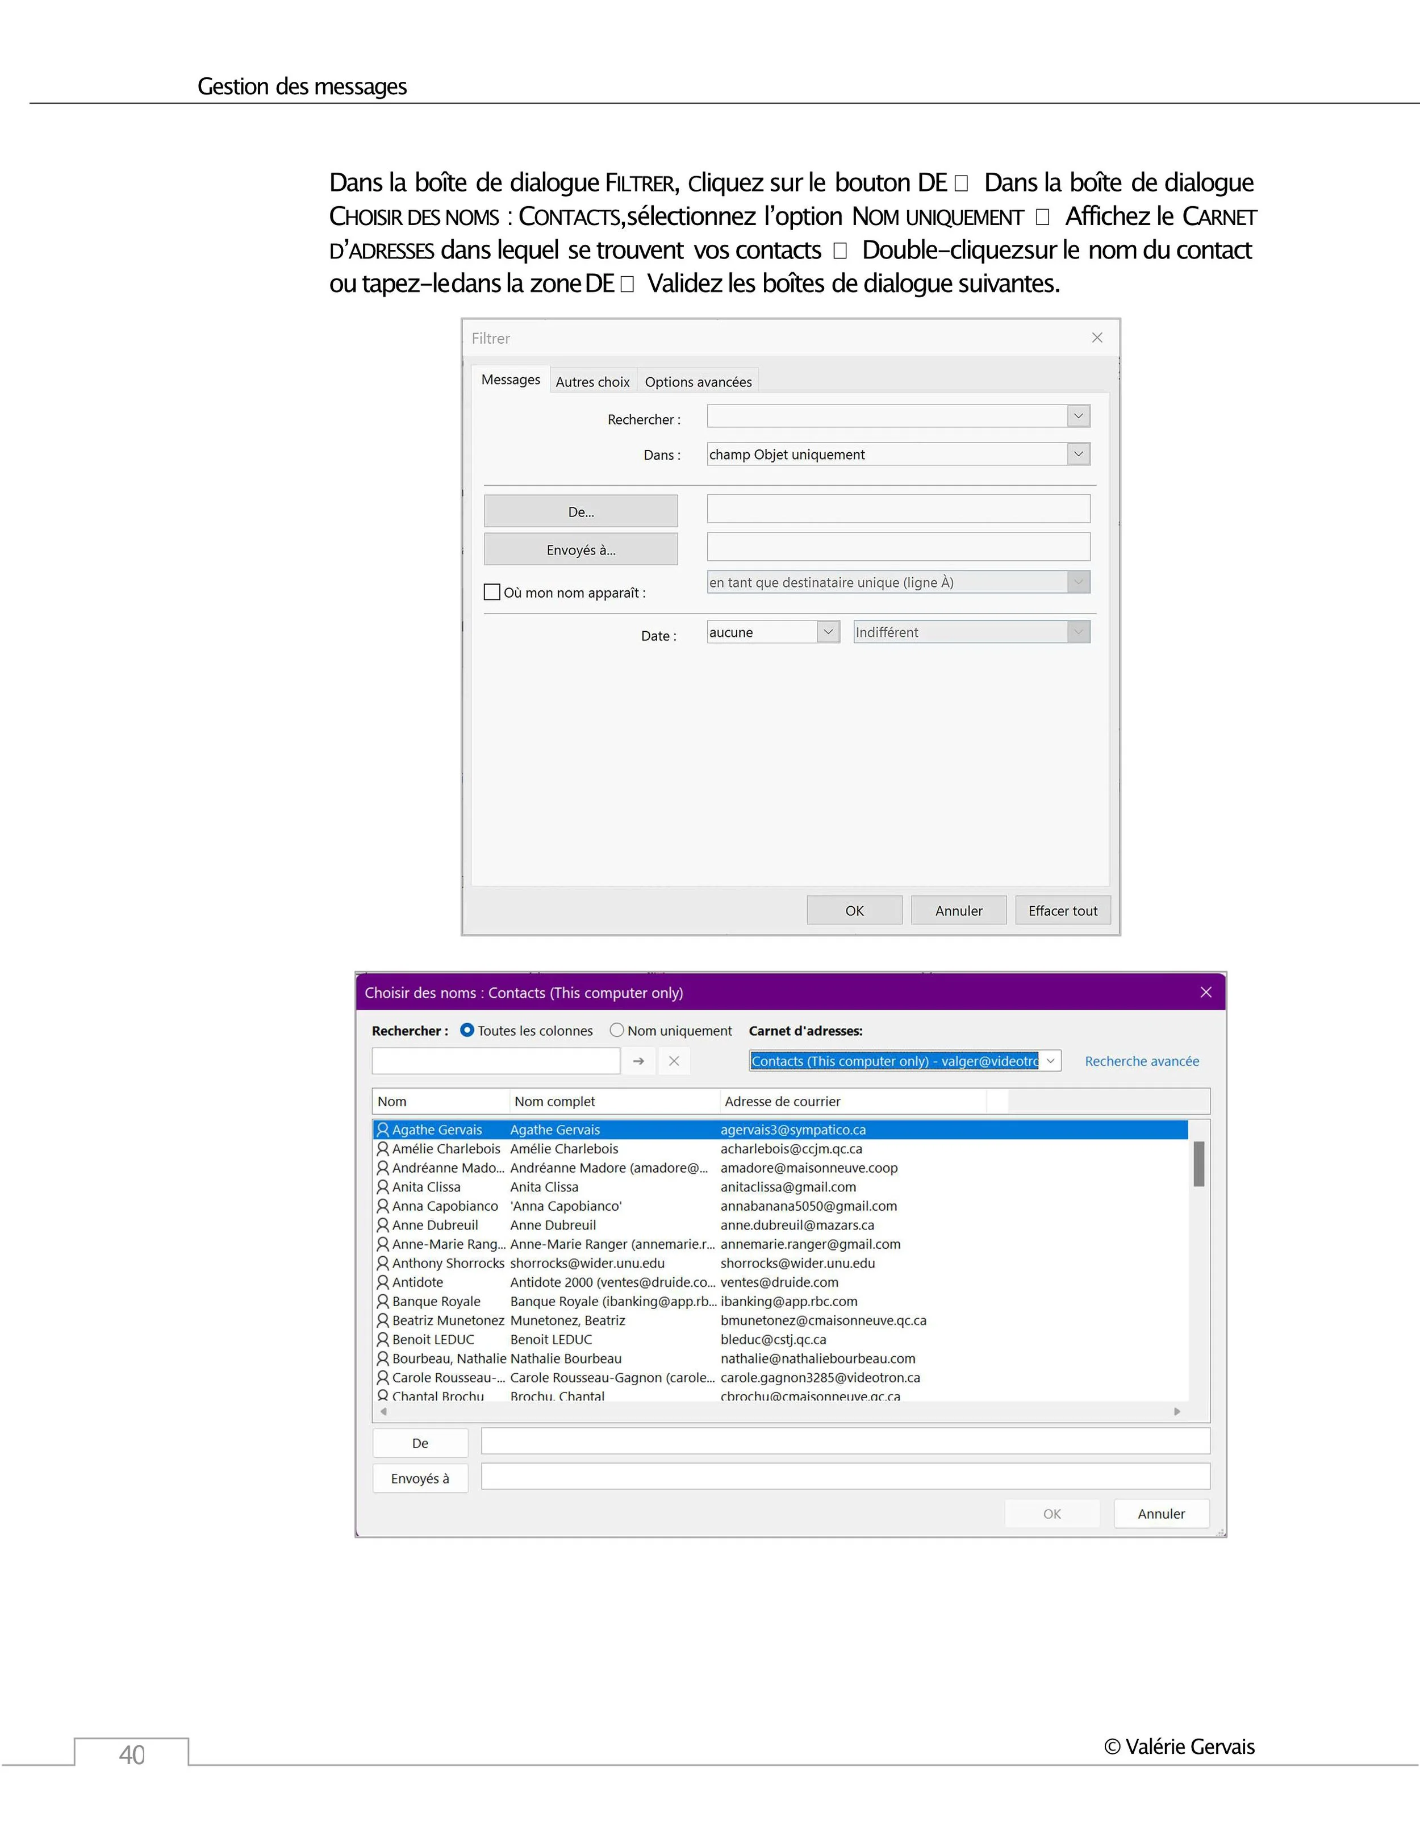This screenshot has width=1420, height=1838.
Task: Click Annuler in Choisir des noms
Action: (1162, 1513)
